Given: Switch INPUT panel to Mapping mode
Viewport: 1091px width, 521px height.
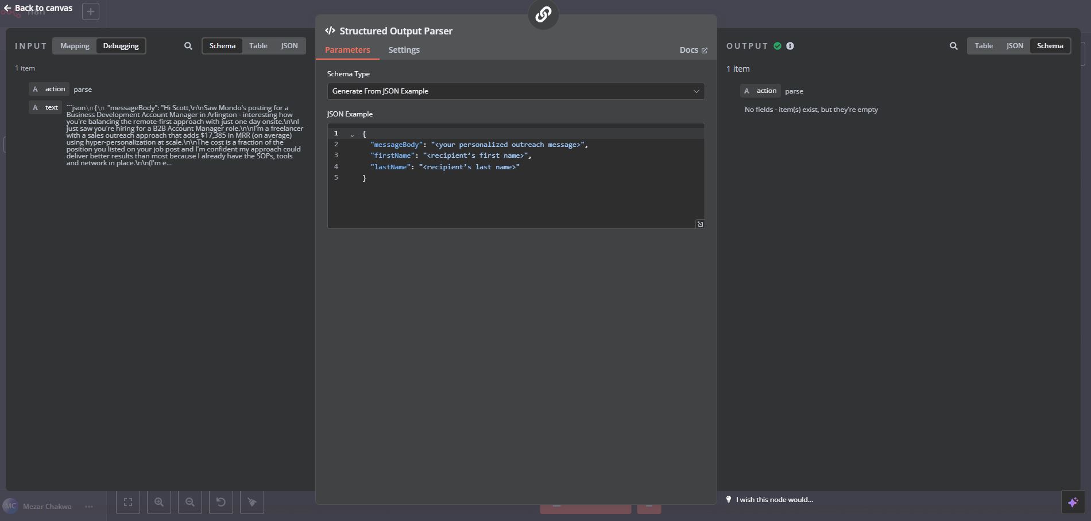Looking at the screenshot, I should point(75,46).
